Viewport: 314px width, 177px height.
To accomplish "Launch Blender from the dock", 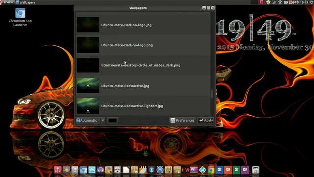I will (x=67, y=170).
